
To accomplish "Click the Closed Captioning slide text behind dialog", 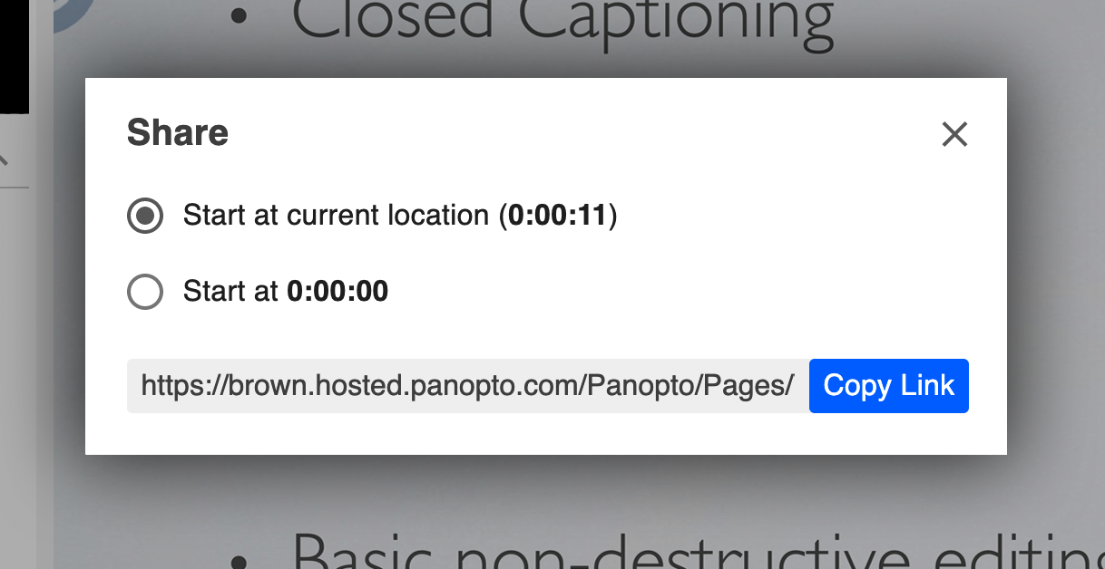I will (x=562, y=23).
